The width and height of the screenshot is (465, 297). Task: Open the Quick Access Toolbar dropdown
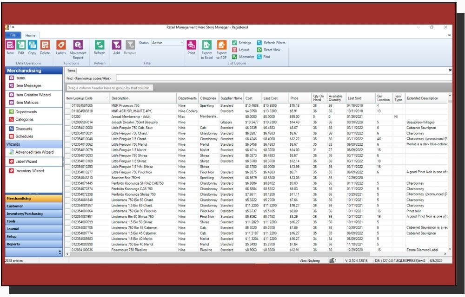(x=13, y=27)
